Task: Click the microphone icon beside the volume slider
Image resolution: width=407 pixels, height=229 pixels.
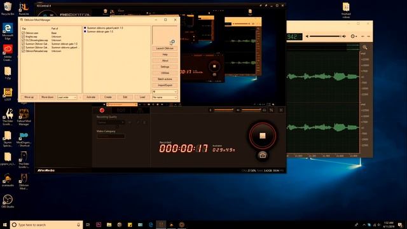Action: tap(210, 110)
